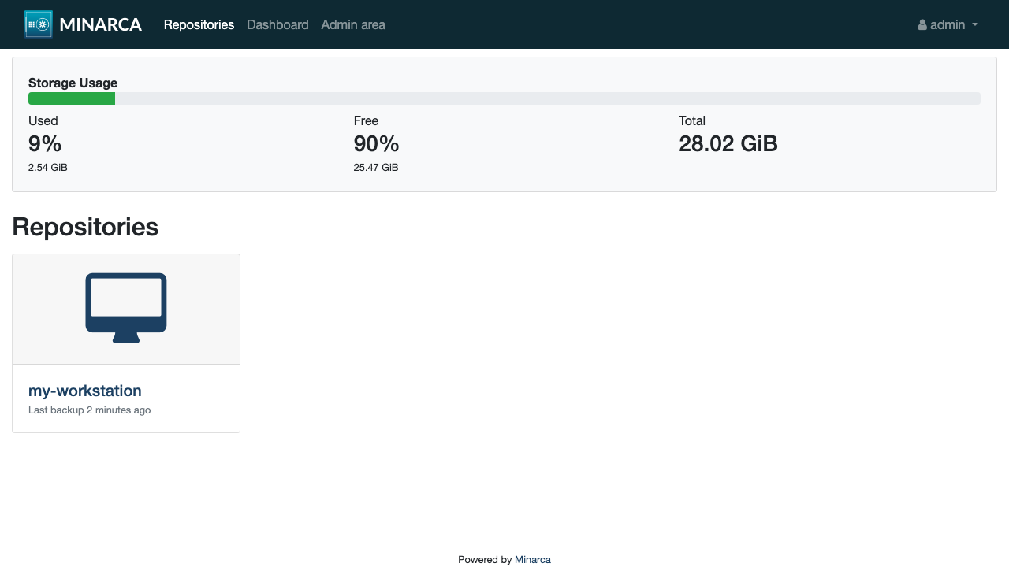1009x567 pixels.
Task: Open the Admin area page
Action: [x=353, y=24]
